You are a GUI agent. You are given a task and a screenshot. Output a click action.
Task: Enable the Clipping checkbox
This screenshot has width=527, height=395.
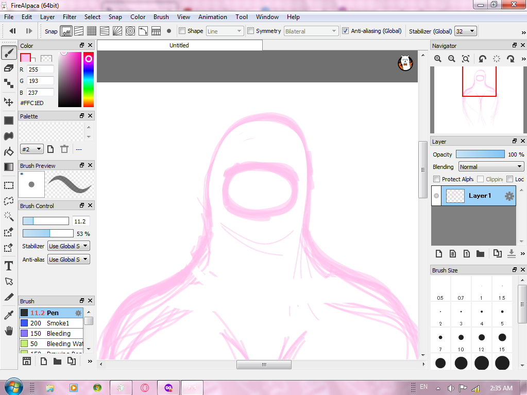click(x=480, y=179)
